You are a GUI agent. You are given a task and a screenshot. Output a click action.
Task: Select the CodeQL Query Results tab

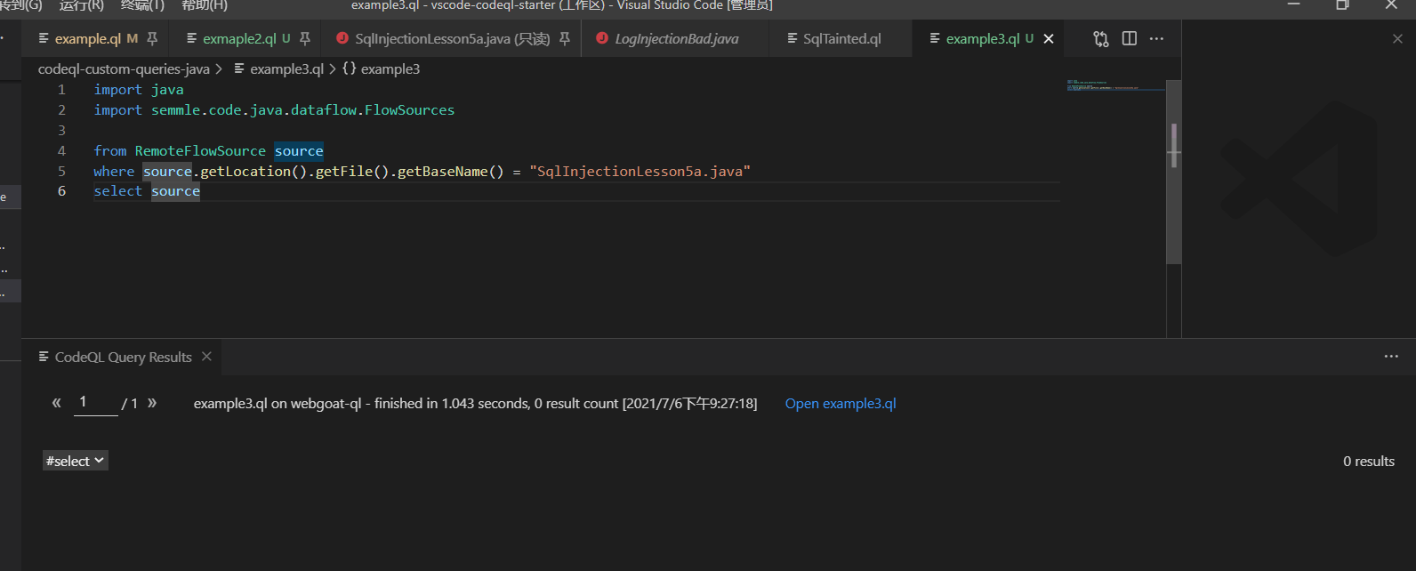(123, 358)
